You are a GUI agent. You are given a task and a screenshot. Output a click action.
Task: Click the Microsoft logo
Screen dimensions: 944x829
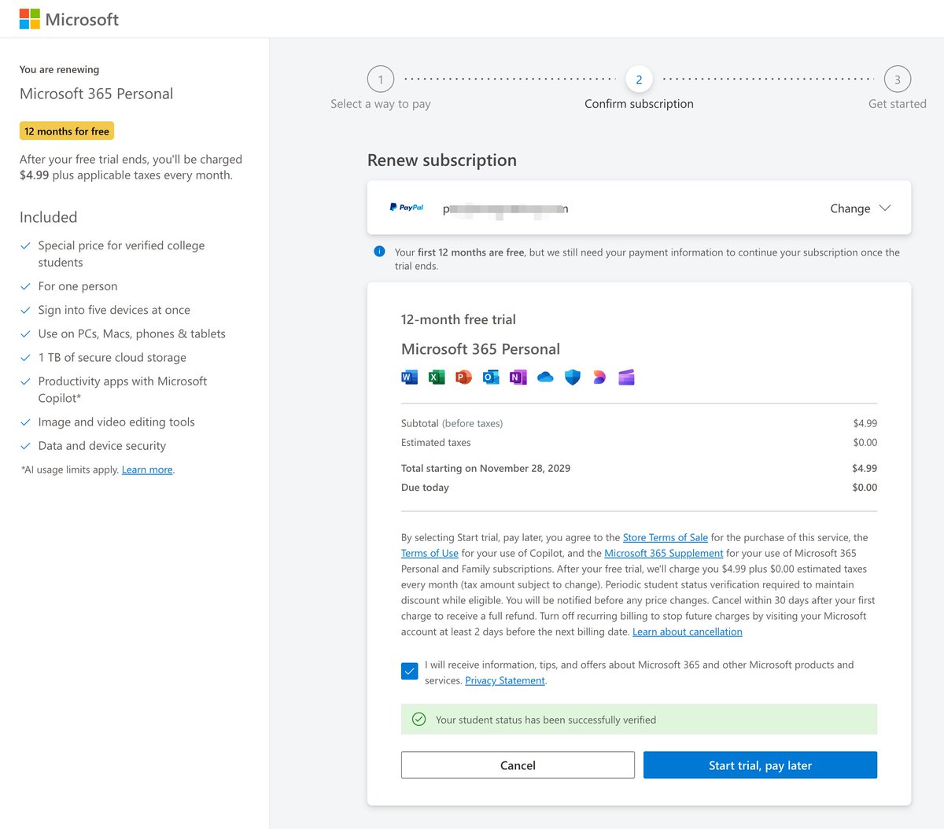pos(69,19)
